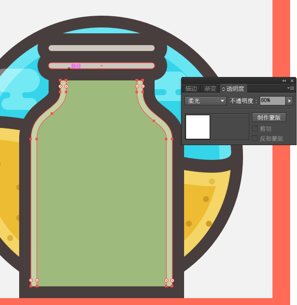The width and height of the screenshot is (297, 305).
Task: Switch to the 渐变 tab
Action: pyautogui.click(x=210, y=89)
